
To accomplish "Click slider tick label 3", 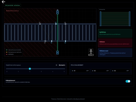I will (41, 72).
